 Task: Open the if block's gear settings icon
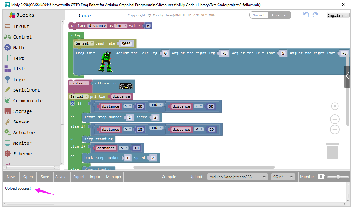click(72, 103)
